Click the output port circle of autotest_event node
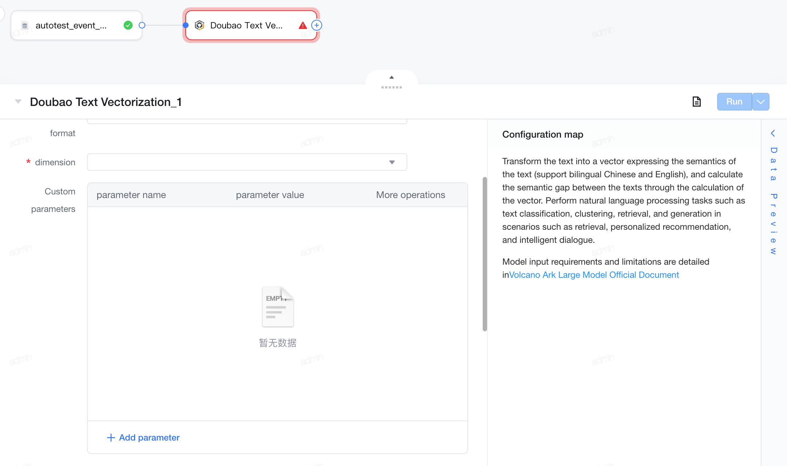 click(142, 25)
